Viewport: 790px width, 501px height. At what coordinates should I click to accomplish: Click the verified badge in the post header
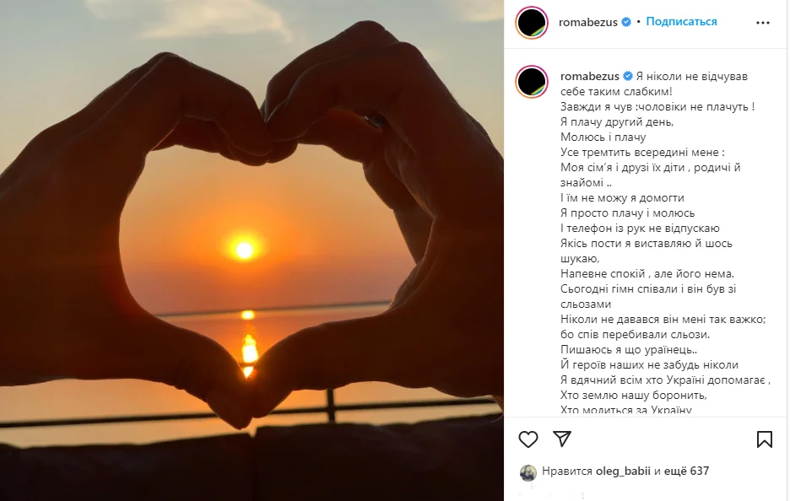tap(626, 22)
